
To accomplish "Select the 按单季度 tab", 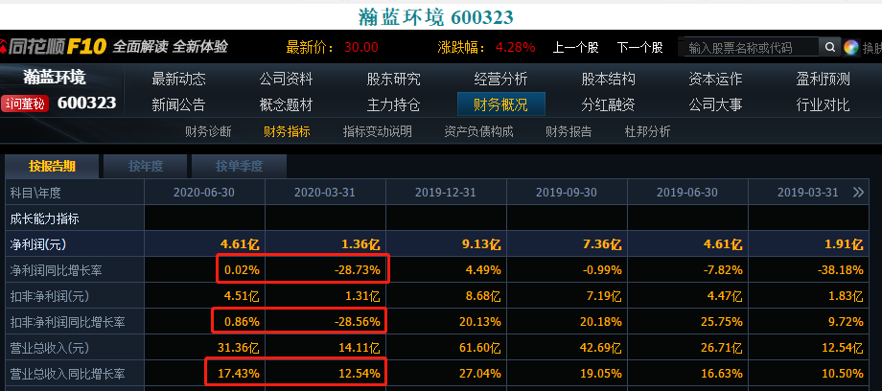I will 239,167.
